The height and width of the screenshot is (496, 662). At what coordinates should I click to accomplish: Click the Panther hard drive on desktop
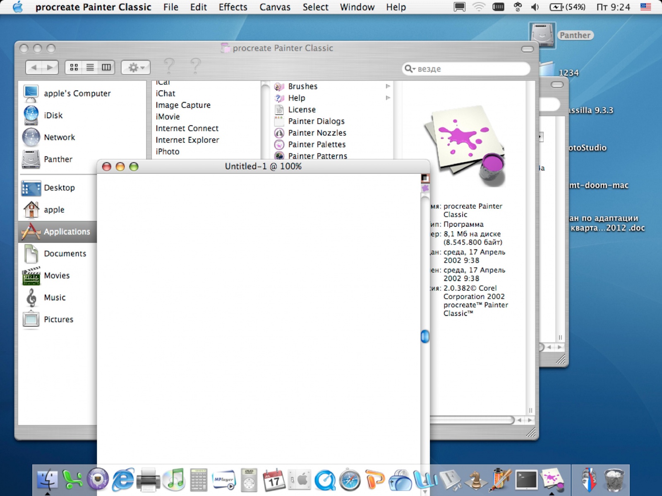(542, 35)
